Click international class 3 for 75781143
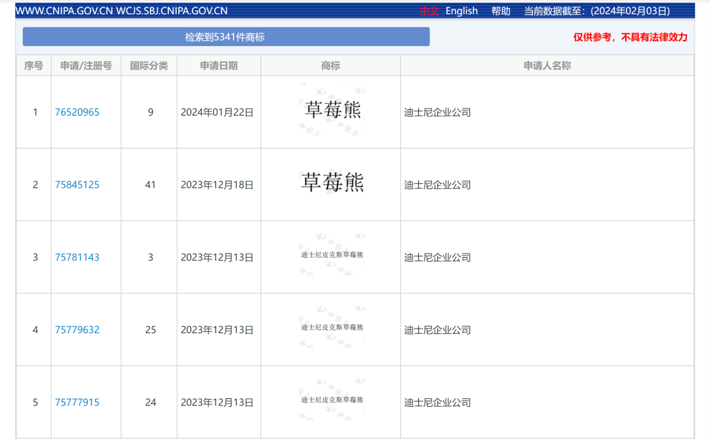This screenshot has height=439, width=710. [151, 257]
